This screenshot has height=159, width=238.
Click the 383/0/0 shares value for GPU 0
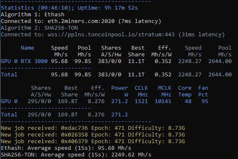(x=110, y=61)
